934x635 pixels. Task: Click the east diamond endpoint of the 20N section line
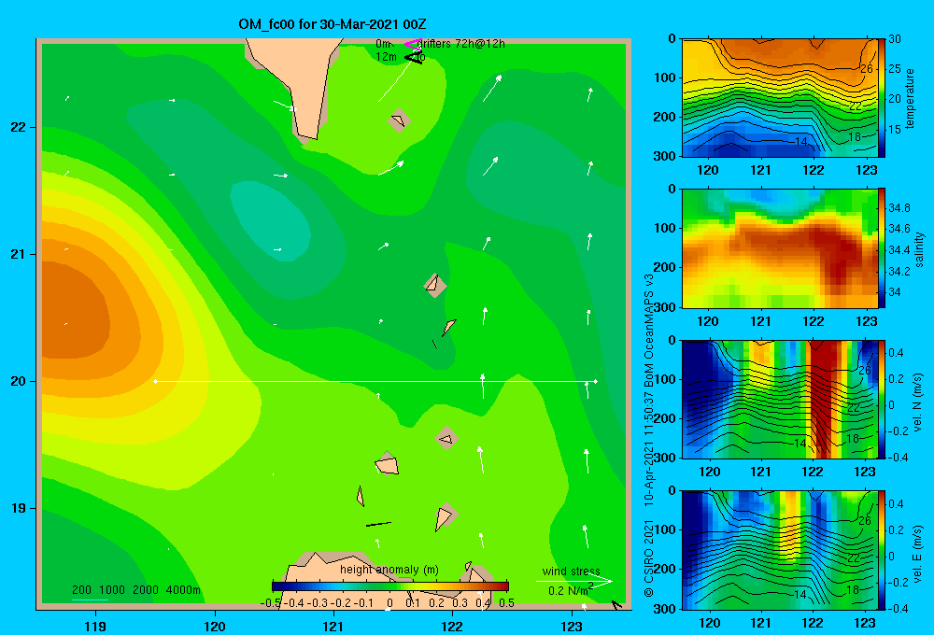tap(596, 381)
